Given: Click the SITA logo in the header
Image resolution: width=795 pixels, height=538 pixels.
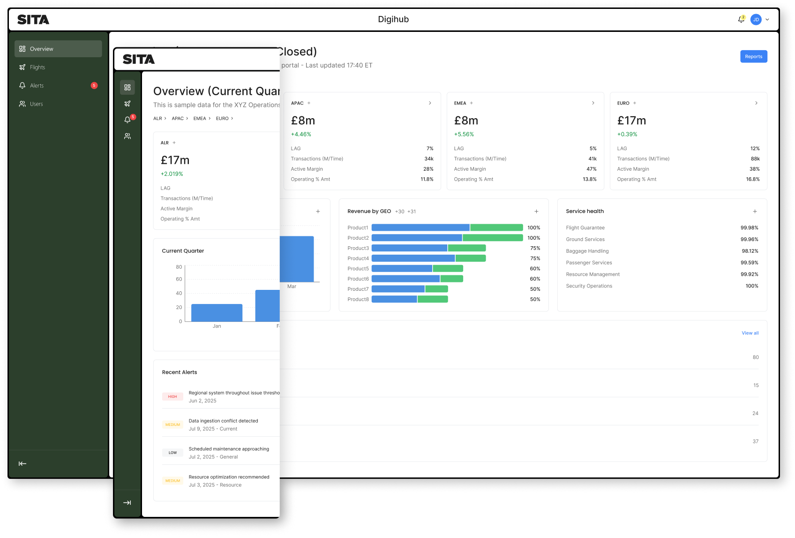Looking at the screenshot, I should pos(33,19).
